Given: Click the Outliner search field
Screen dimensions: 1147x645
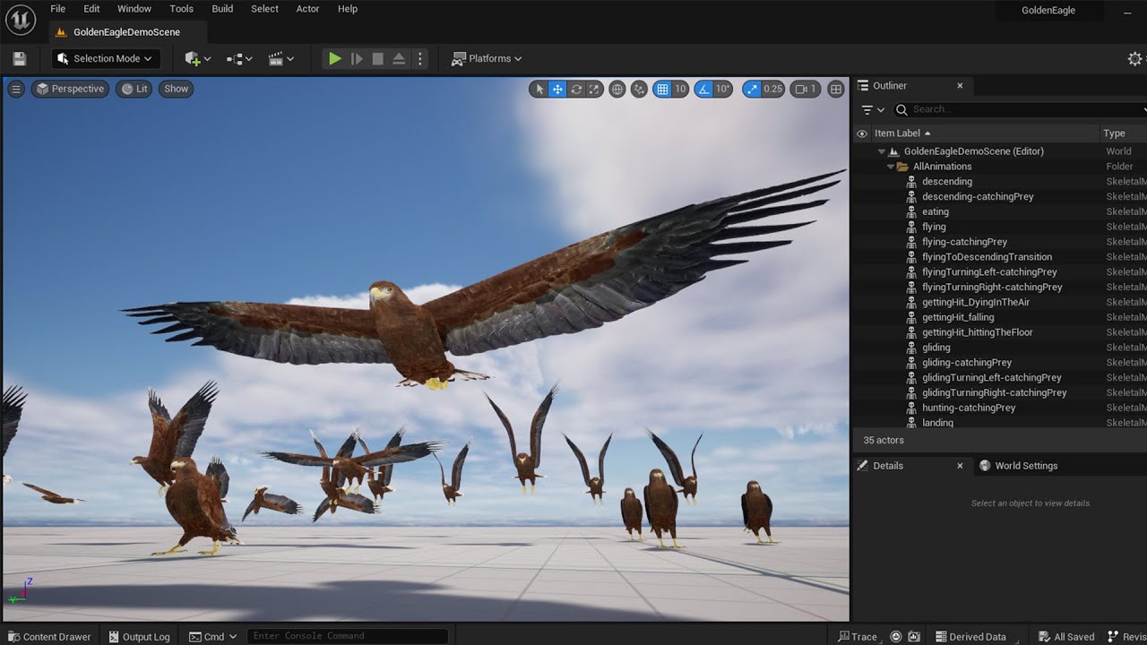Looking at the screenshot, I should [1021, 109].
